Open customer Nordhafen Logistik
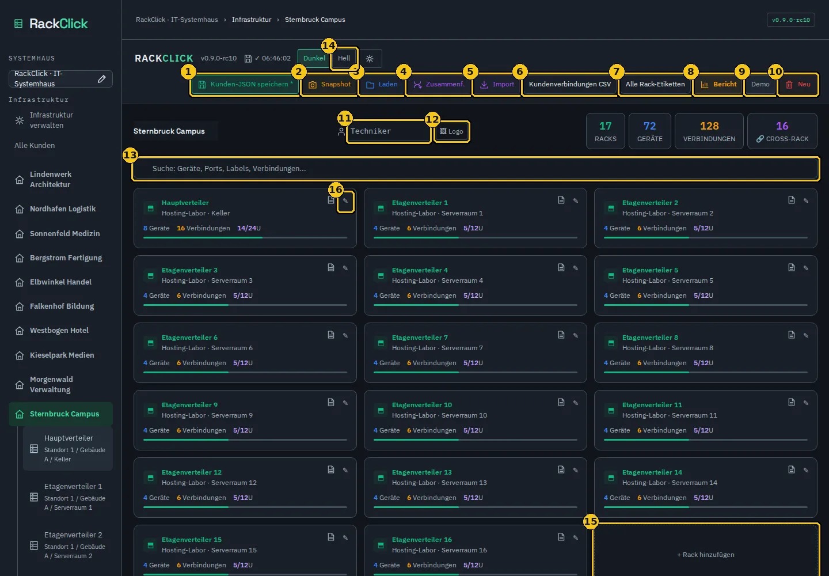The image size is (829, 576). coord(60,209)
